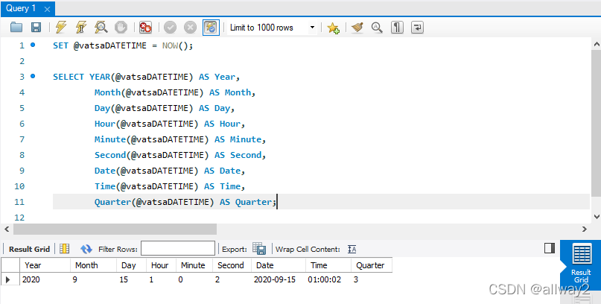601x304 pixels.
Task: Open the Find magnifier in the toolbar
Action: tap(377, 28)
